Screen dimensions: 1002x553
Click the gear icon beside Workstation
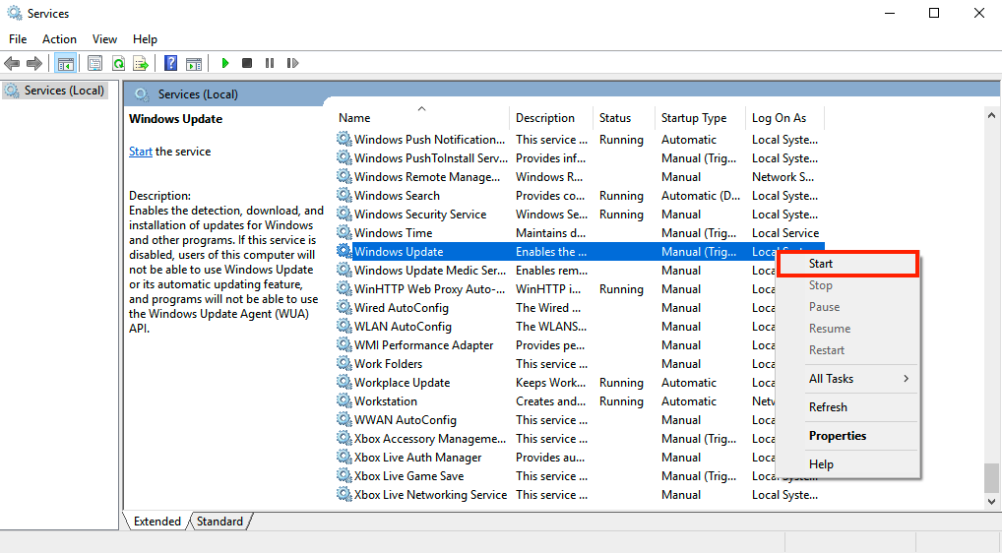[x=344, y=400]
